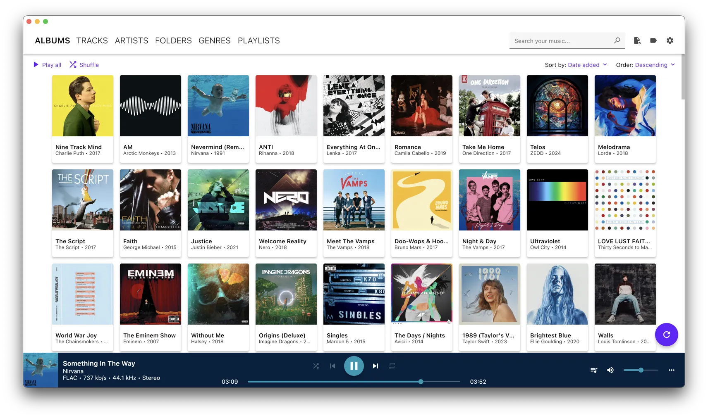
Task: Click the Play all button
Action: 47,65
